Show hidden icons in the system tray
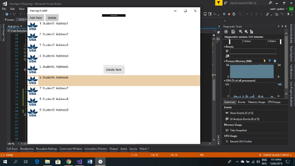 (237, 161)
